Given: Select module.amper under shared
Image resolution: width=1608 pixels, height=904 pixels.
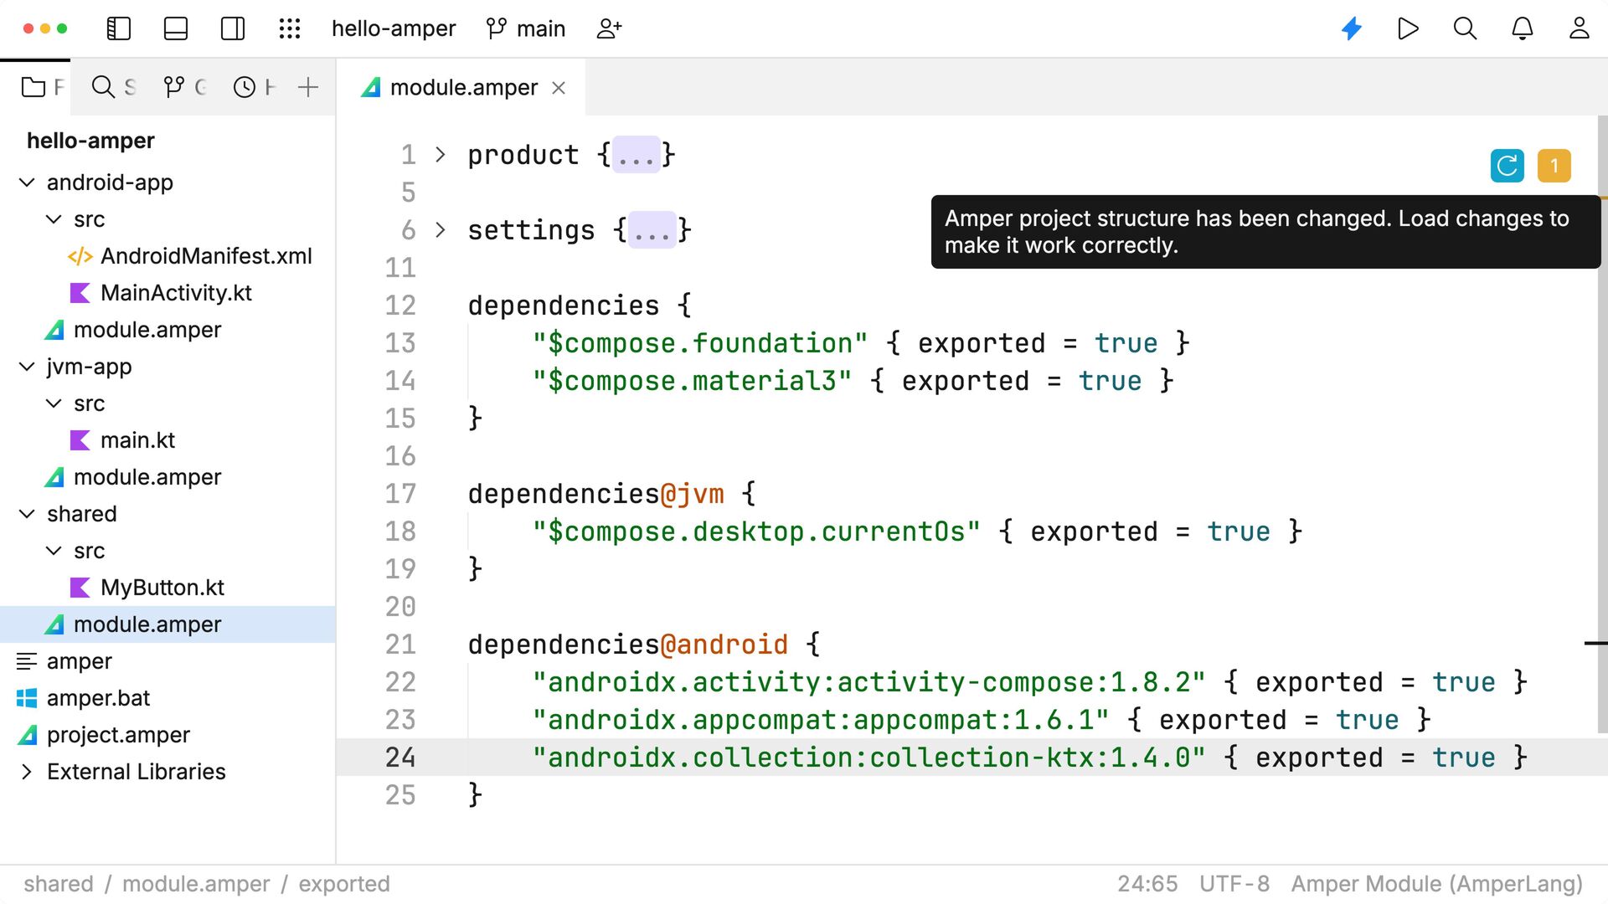Looking at the screenshot, I should point(167,624).
